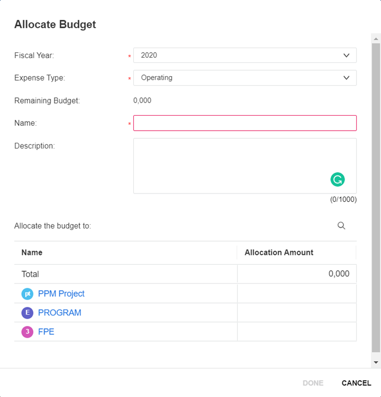Click the FPE '3' avatar icon
Screen dimensions: 381x397
pos(28,332)
